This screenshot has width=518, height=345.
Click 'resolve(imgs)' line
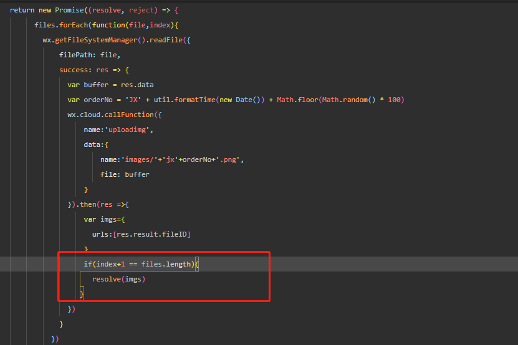(x=118, y=280)
